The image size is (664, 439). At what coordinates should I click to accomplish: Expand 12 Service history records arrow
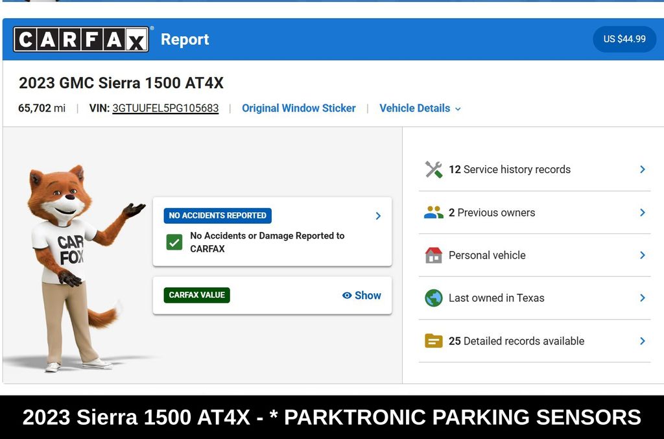(x=642, y=169)
